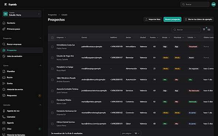Click the Escritorio home icon
The image size is (218, 136).
[x=4, y=23]
